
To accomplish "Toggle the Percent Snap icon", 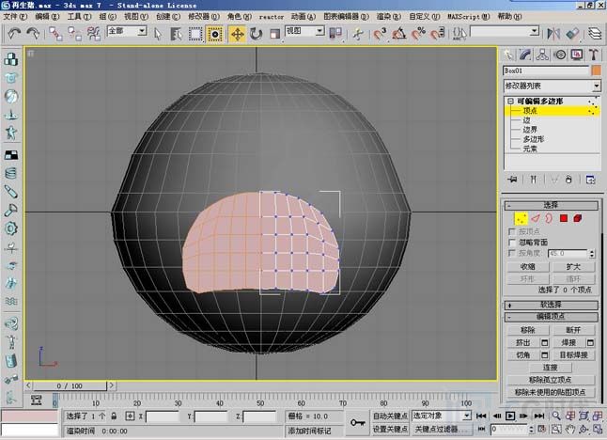I will (x=418, y=34).
